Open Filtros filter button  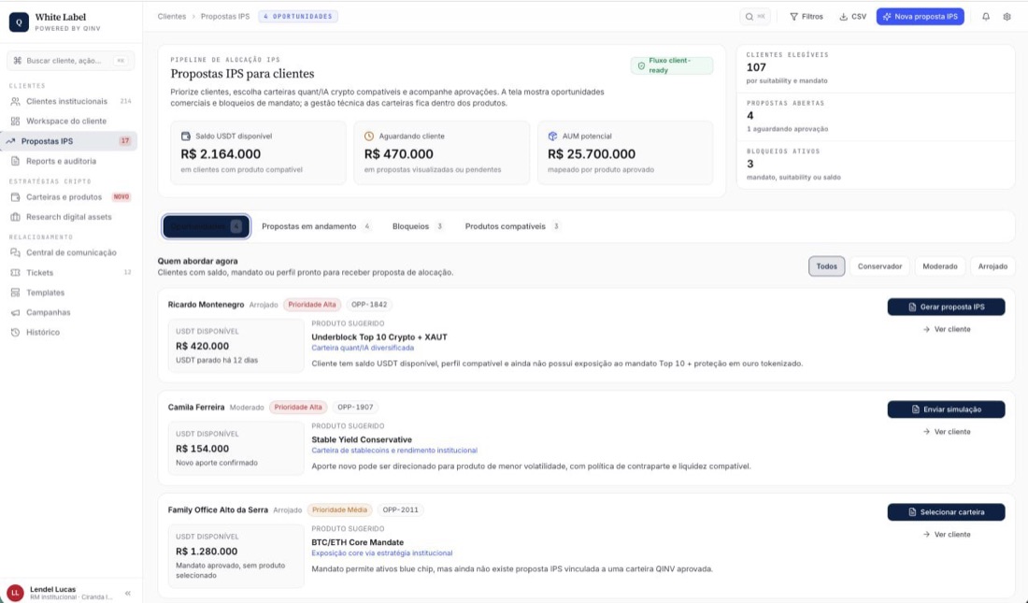[807, 17]
